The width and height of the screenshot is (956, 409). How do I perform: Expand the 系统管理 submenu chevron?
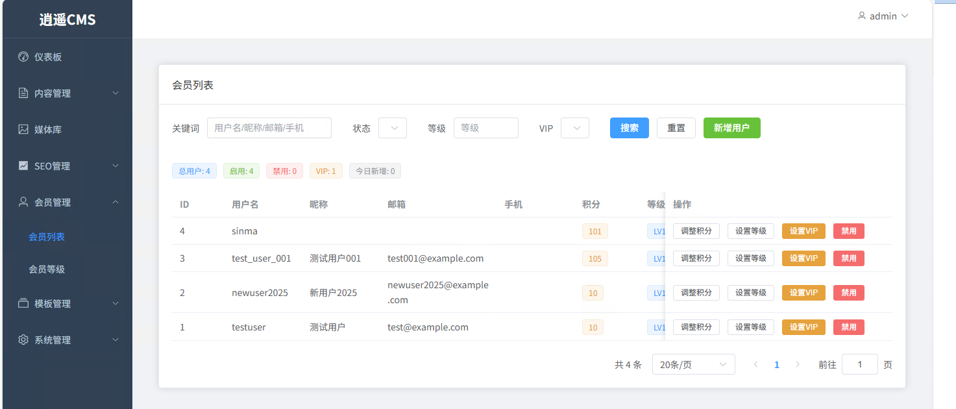tap(116, 340)
